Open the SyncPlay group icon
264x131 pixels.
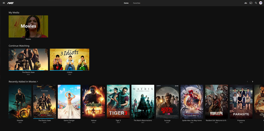246,3
